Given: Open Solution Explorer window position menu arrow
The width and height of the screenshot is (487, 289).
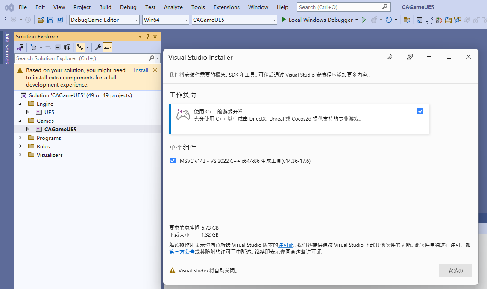Looking at the screenshot, I should [140, 37].
